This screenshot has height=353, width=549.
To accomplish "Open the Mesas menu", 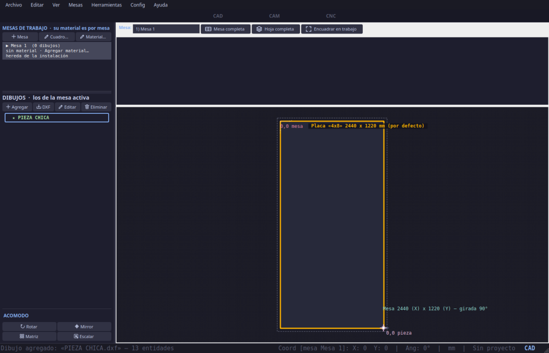I will [x=76, y=5].
